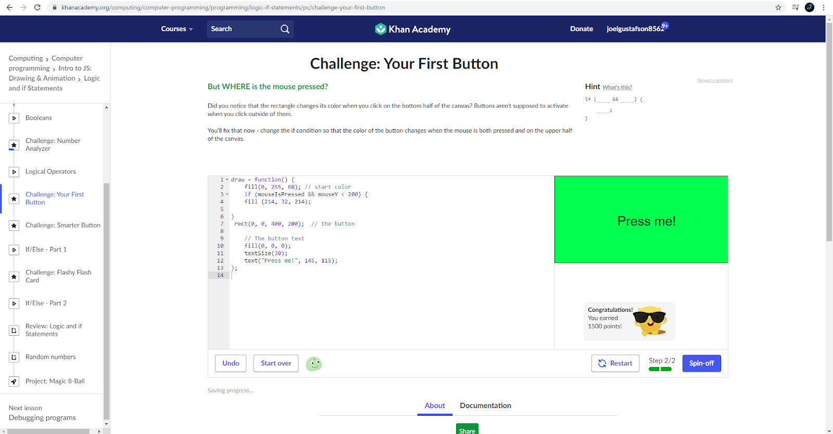Click the Magic 8-Ball project icon

click(14, 382)
